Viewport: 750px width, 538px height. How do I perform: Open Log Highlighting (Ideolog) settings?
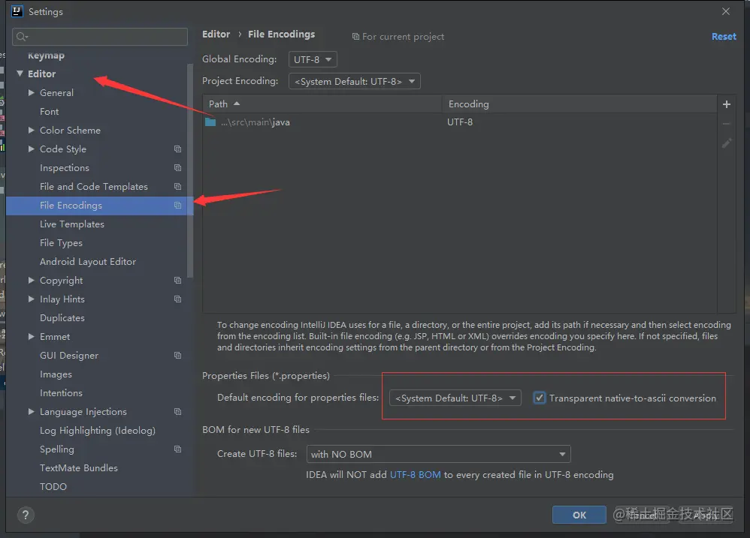(x=98, y=431)
